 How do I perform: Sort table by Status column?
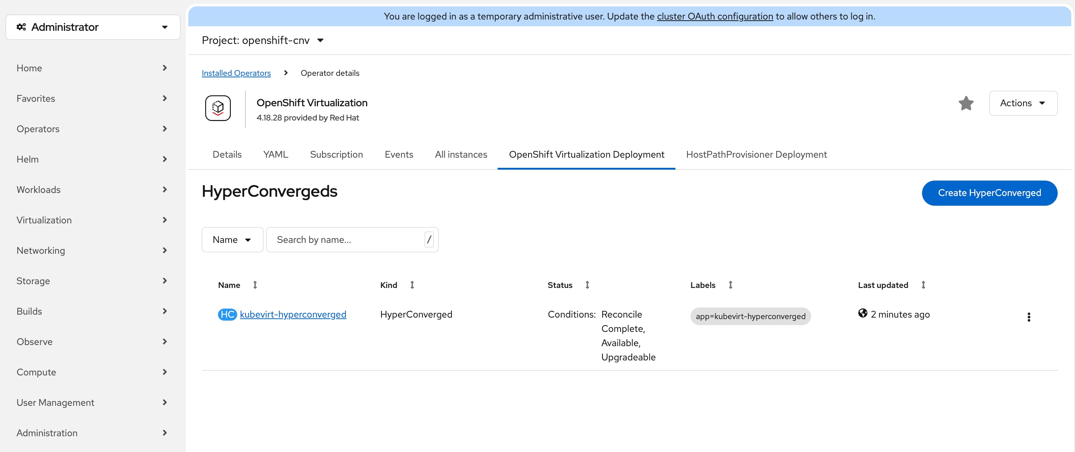587,285
